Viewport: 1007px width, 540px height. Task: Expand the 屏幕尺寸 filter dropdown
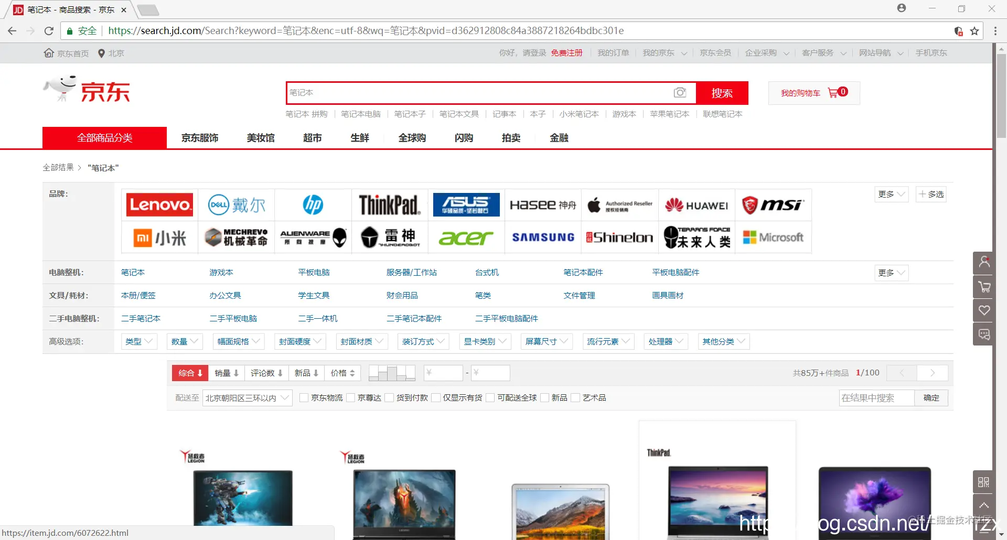[x=547, y=342]
